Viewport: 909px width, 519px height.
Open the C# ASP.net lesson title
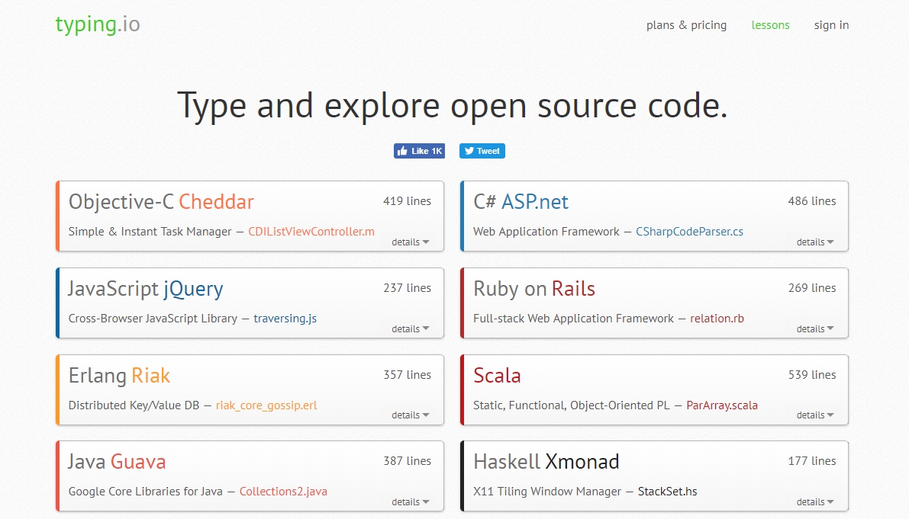(x=521, y=201)
